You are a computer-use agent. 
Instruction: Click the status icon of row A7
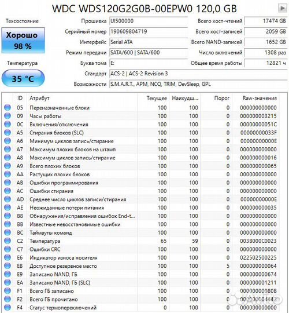tap(8, 149)
